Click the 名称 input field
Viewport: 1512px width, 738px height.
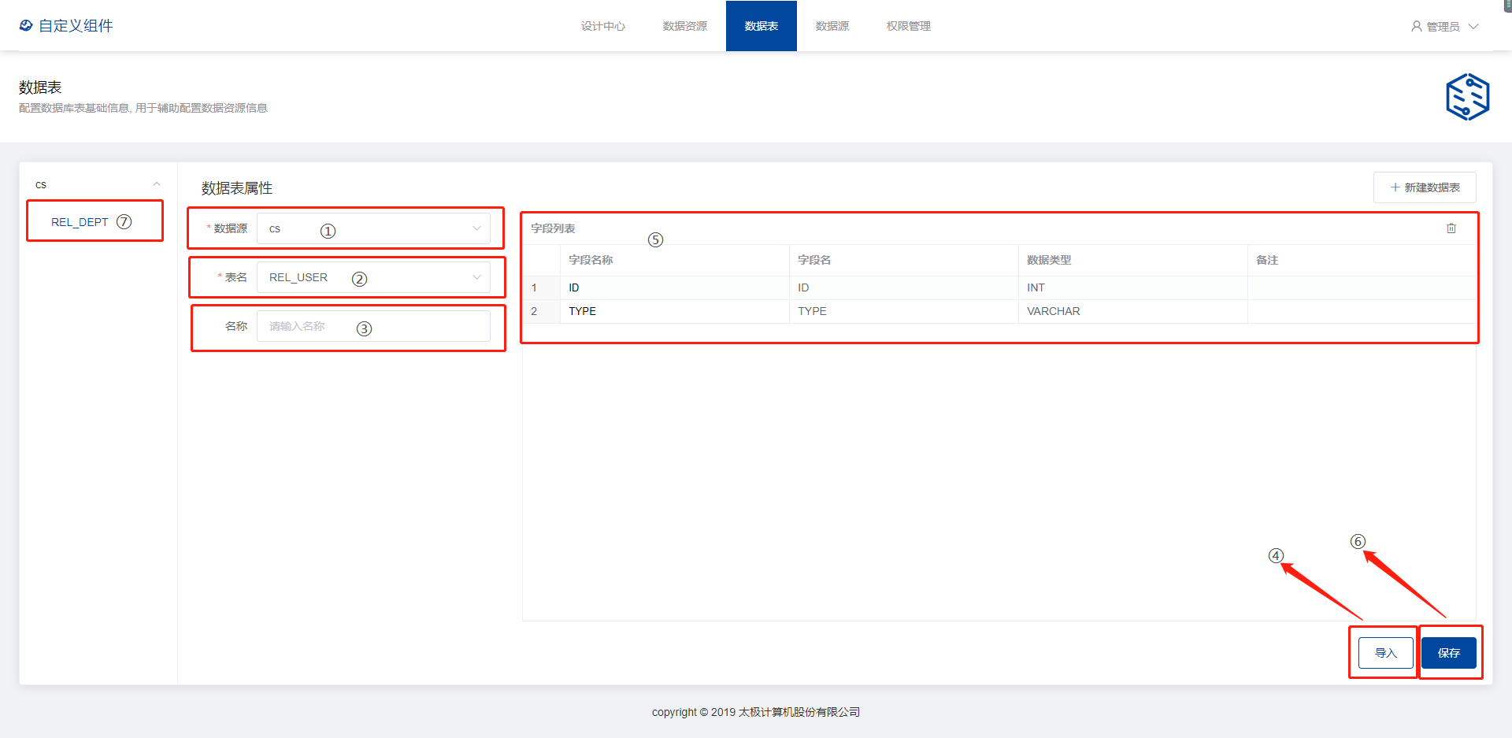(x=374, y=326)
